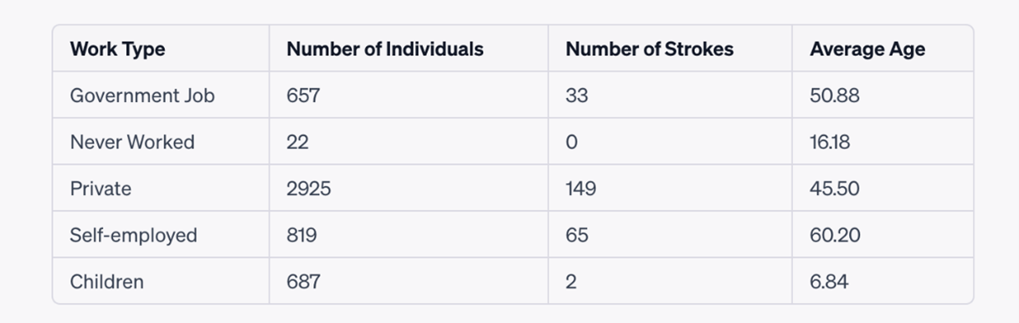Click the Private work type cell
1019x323 pixels.
tap(100, 188)
